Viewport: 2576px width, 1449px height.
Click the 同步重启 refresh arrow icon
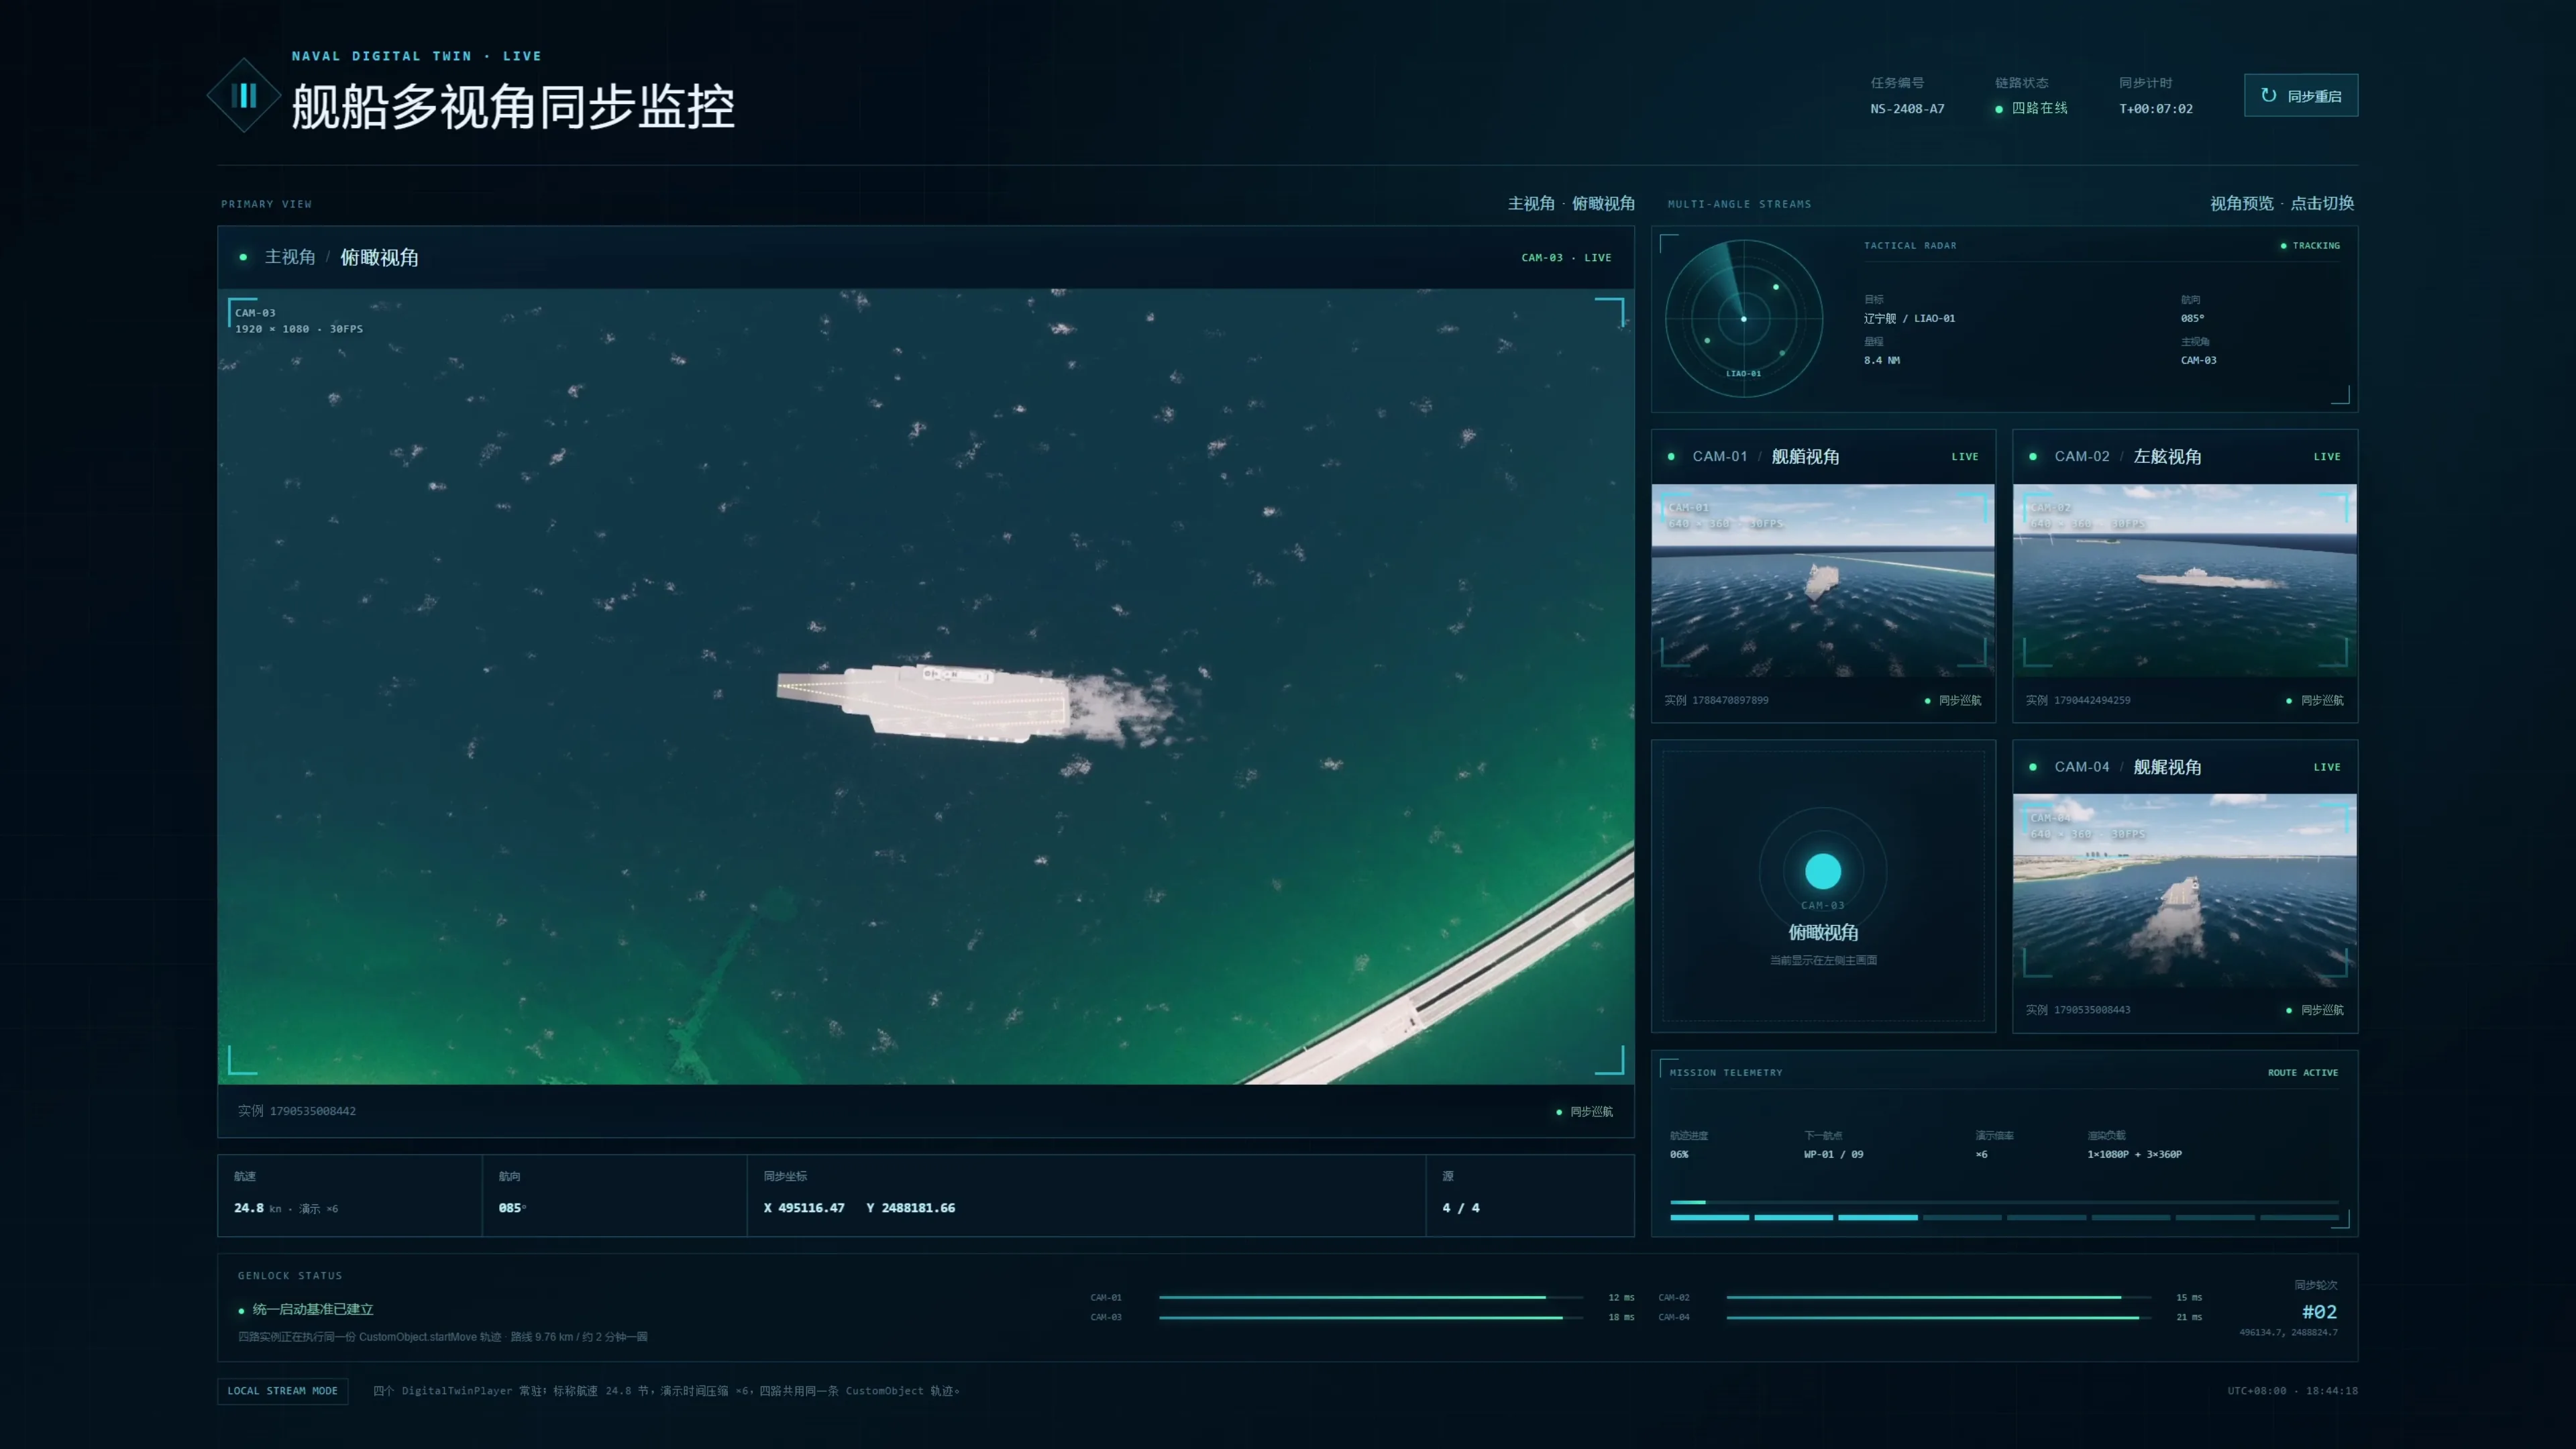click(x=2269, y=95)
